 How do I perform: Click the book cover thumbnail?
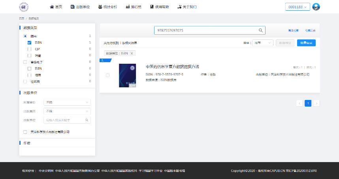tap(127, 76)
